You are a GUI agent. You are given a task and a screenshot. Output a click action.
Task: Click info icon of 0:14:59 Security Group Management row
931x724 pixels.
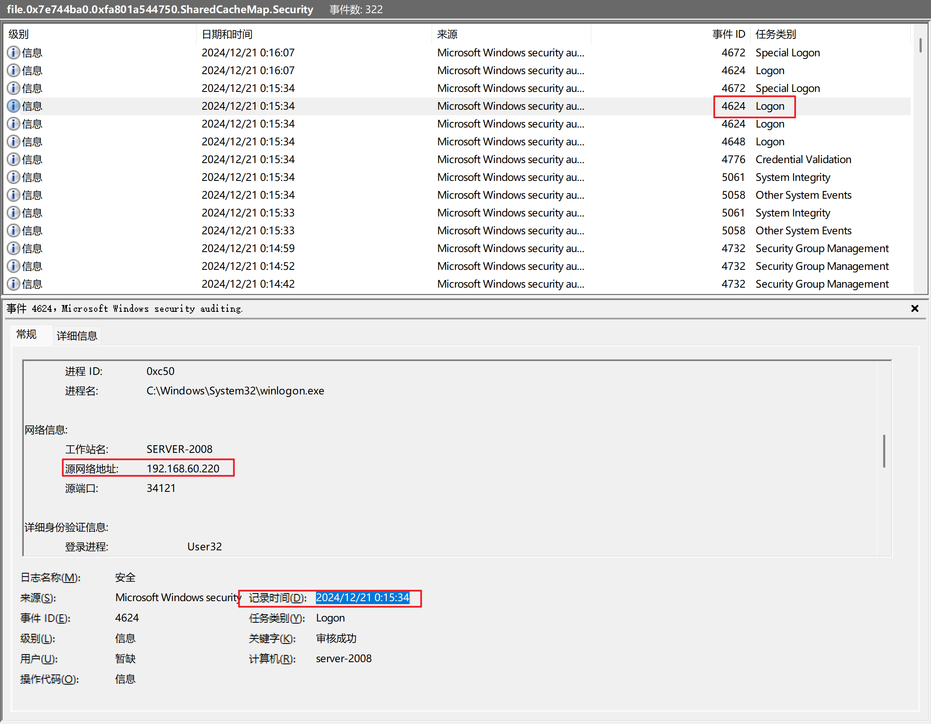pyautogui.click(x=13, y=248)
